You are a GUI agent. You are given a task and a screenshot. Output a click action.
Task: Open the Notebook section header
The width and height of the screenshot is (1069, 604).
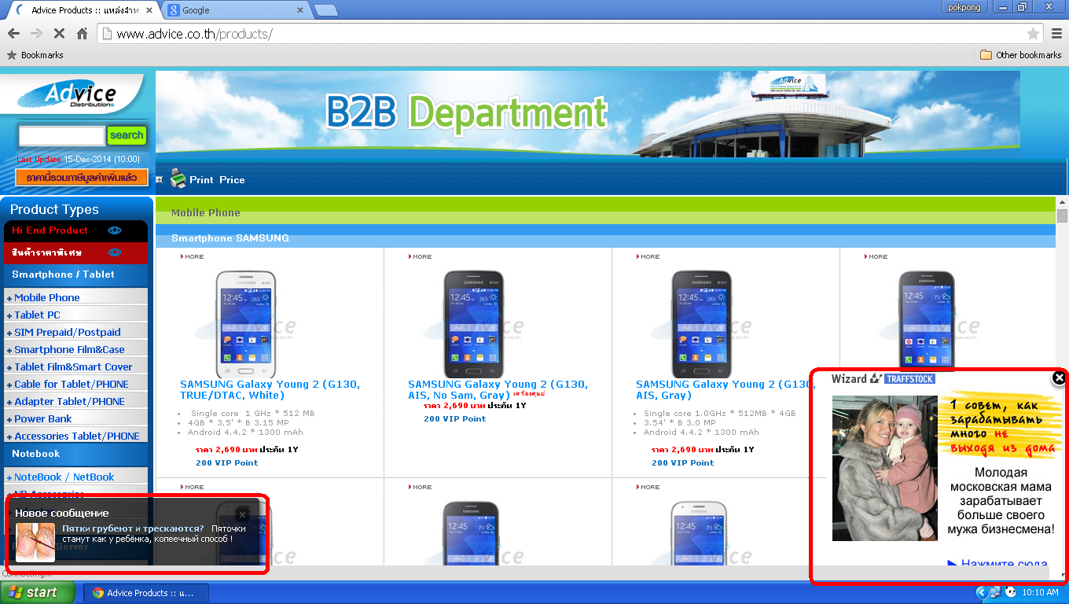click(x=35, y=454)
